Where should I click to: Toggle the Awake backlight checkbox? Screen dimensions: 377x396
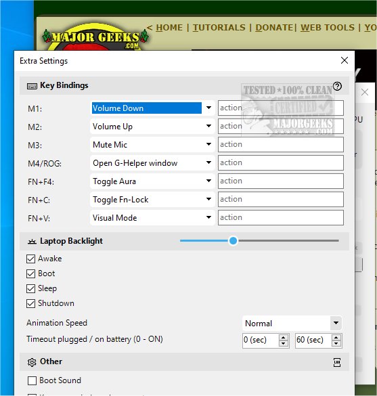[x=31, y=259]
